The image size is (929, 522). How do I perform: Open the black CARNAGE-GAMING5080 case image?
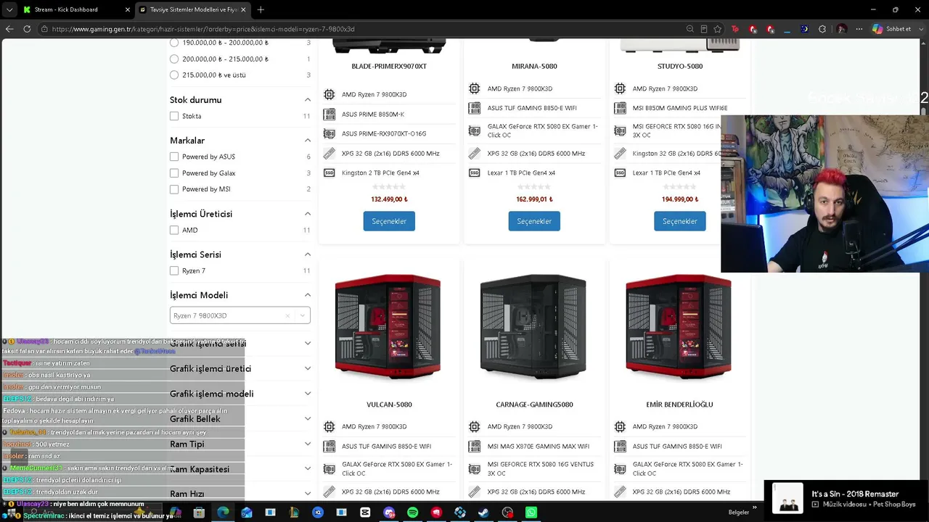[533, 326]
